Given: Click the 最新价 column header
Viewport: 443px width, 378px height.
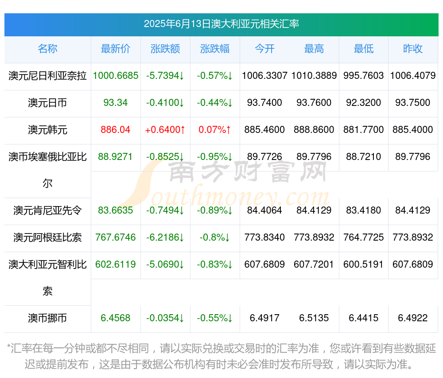Looking at the screenshot, I should [x=116, y=49].
